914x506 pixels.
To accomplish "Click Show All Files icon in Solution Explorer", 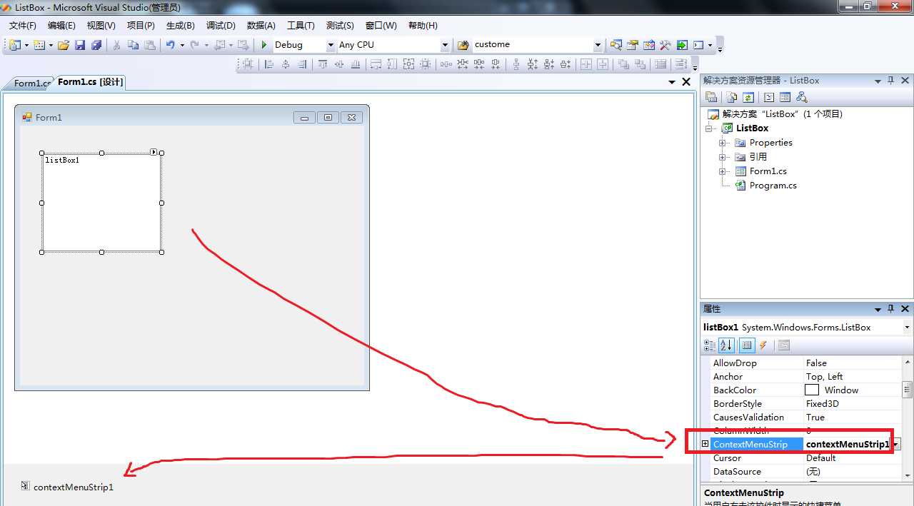I will [732, 98].
